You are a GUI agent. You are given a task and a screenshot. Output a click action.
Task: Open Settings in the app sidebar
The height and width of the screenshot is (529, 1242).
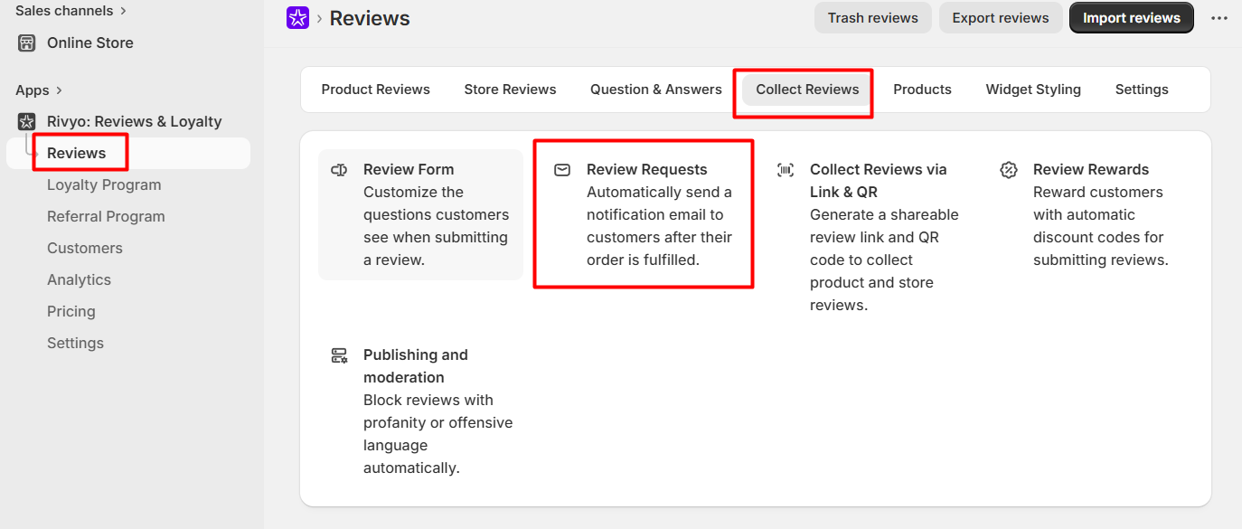point(75,343)
